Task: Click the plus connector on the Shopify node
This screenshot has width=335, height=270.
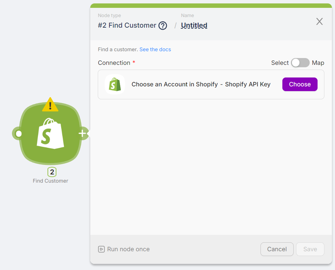Action: coord(82,133)
